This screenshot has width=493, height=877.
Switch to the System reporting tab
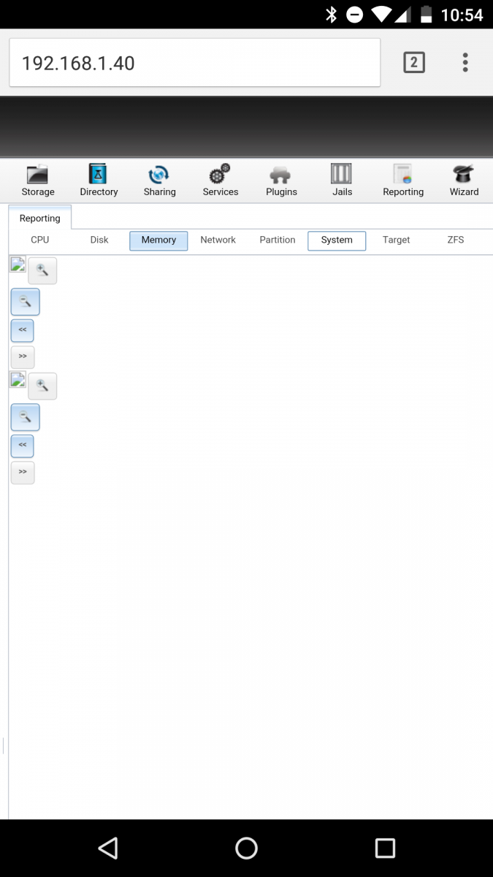337,240
